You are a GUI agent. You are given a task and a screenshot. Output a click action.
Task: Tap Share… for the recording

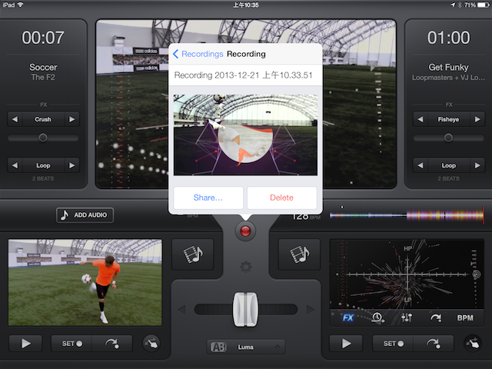click(x=208, y=198)
